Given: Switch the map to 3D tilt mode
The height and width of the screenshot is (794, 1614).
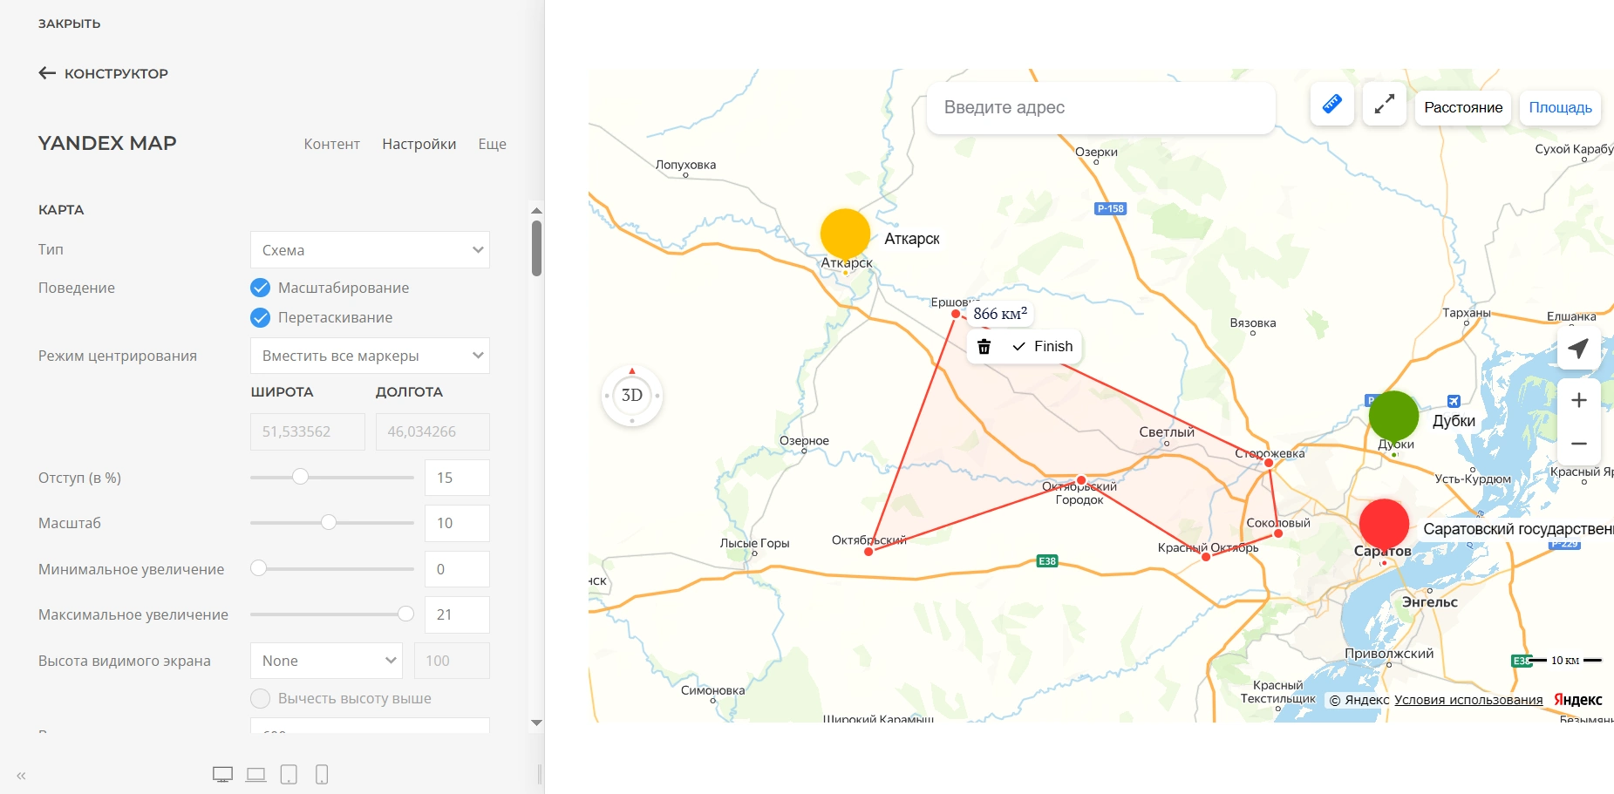Looking at the screenshot, I should click(x=632, y=396).
